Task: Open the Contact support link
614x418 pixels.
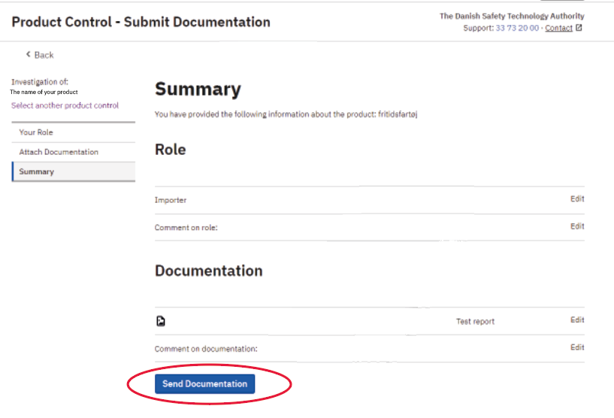Action: pyautogui.click(x=558, y=29)
